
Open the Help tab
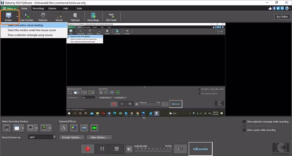[65, 9]
